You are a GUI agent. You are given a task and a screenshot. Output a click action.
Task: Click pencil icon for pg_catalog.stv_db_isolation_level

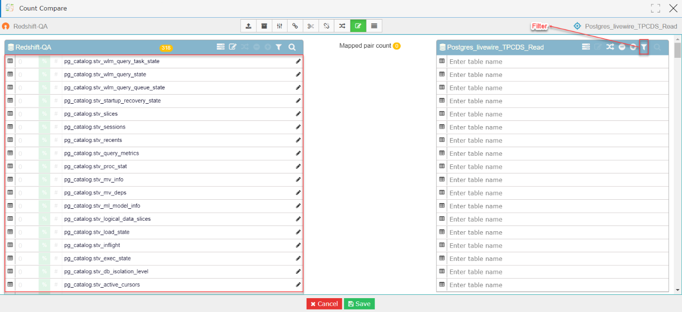click(298, 271)
